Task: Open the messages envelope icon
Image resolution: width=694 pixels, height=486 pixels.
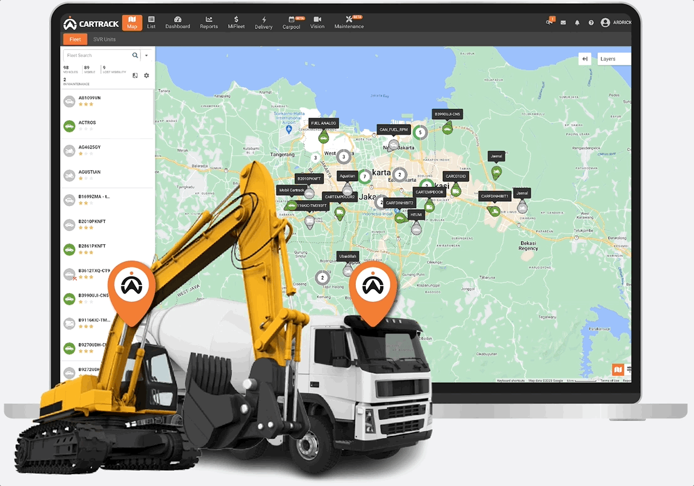Action: click(x=563, y=23)
